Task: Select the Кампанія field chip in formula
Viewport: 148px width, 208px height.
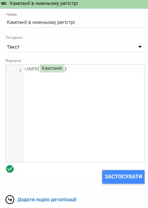Action: coord(52,68)
